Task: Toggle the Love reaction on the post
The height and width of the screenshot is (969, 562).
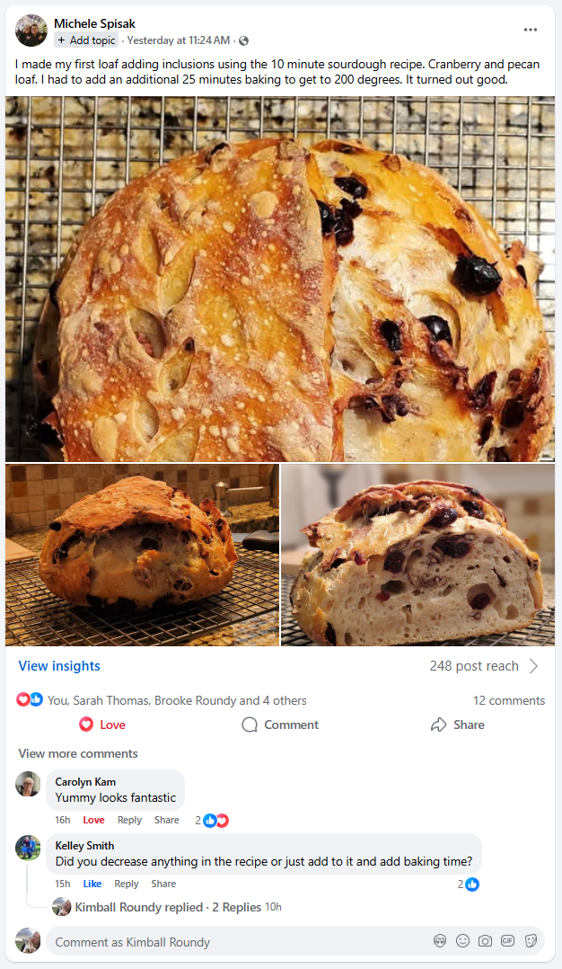Action: coord(102,725)
